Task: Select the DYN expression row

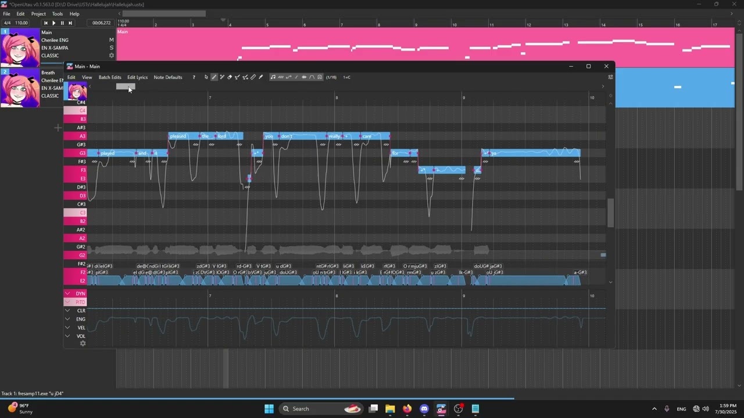Action: tap(76, 294)
